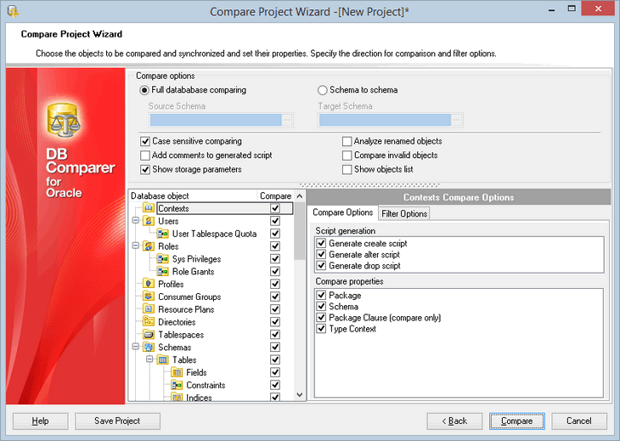Switch to Compare Options tab

tap(342, 212)
